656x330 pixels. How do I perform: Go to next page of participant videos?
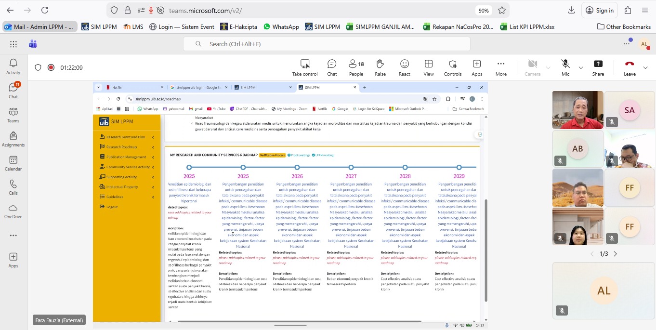[615, 254]
